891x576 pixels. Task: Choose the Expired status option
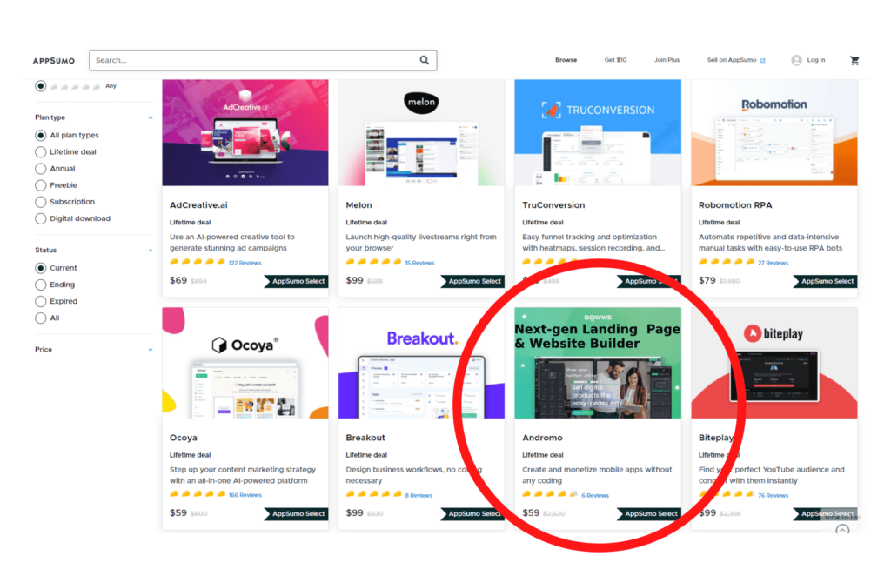pos(41,302)
